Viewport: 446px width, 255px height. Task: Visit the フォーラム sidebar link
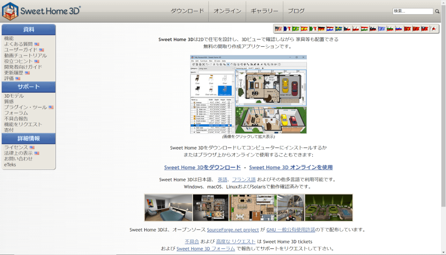(16, 113)
